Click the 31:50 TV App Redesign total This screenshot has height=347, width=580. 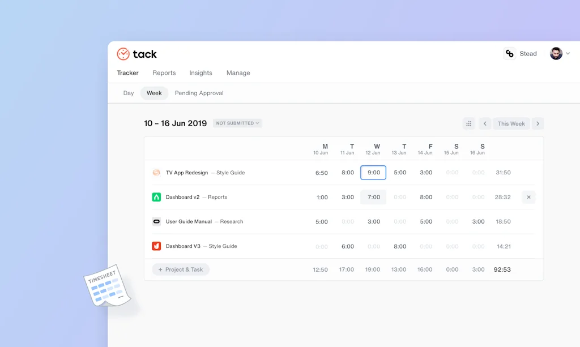point(503,173)
